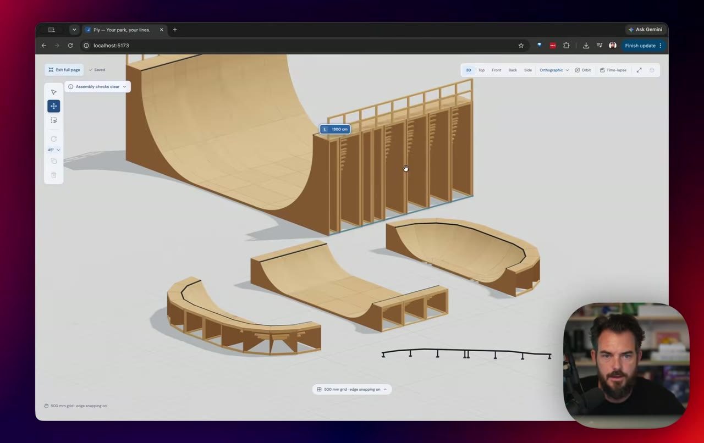Close the Ply browser tab

click(x=162, y=30)
